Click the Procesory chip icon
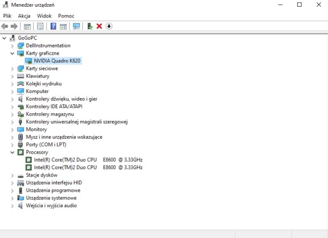The width and height of the screenshot is (328, 238). point(20,152)
